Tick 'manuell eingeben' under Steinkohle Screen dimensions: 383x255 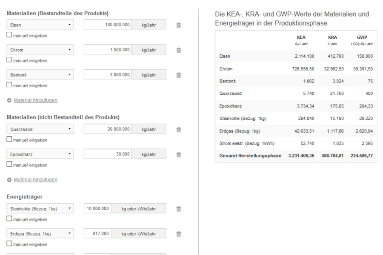[9, 219]
